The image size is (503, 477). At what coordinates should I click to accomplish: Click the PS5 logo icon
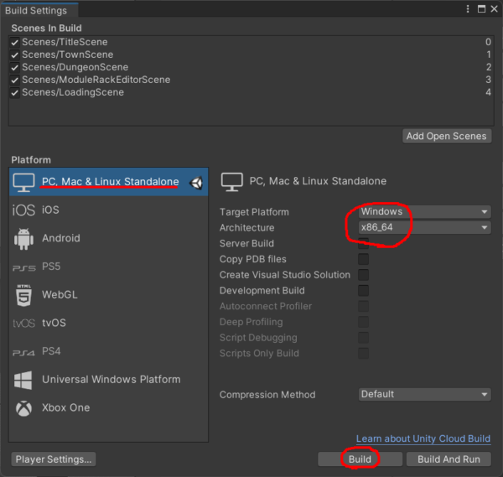[24, 268]
